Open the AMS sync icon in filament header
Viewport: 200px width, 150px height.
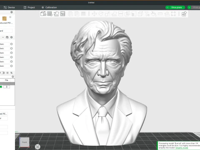click(x=7, y=37)
